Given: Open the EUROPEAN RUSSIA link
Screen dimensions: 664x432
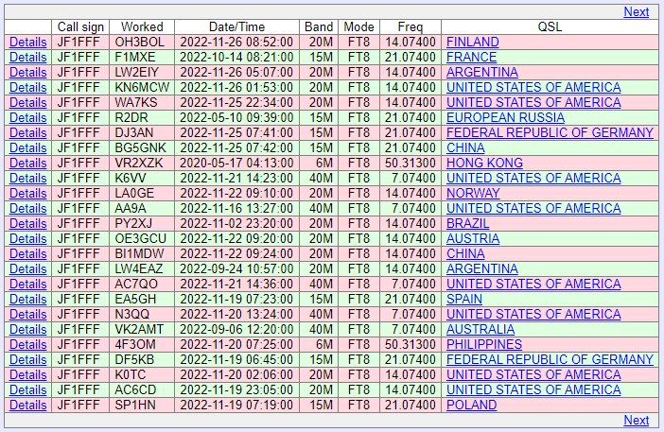Looking at the screenshot, I should pos(505,117).
